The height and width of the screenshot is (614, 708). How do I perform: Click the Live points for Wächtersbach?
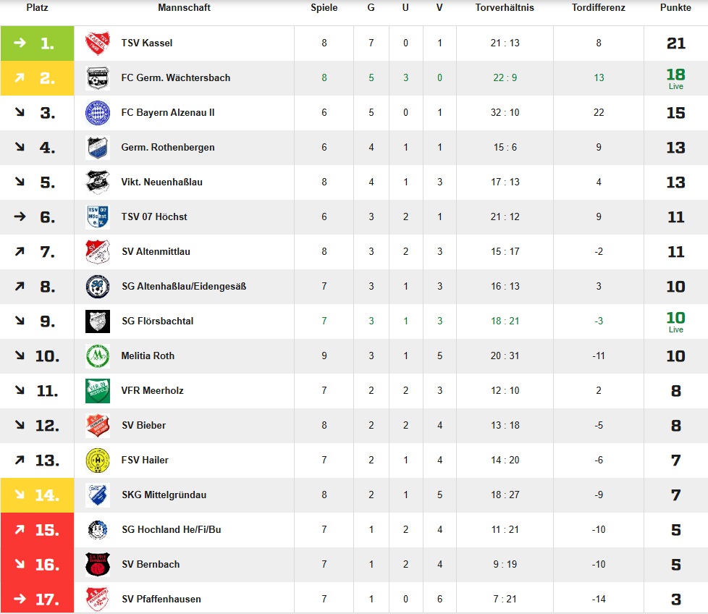(x=675, y=78)
